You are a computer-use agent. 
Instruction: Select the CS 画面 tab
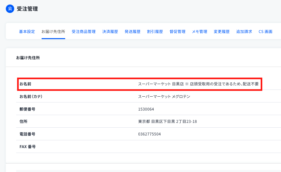266,32
